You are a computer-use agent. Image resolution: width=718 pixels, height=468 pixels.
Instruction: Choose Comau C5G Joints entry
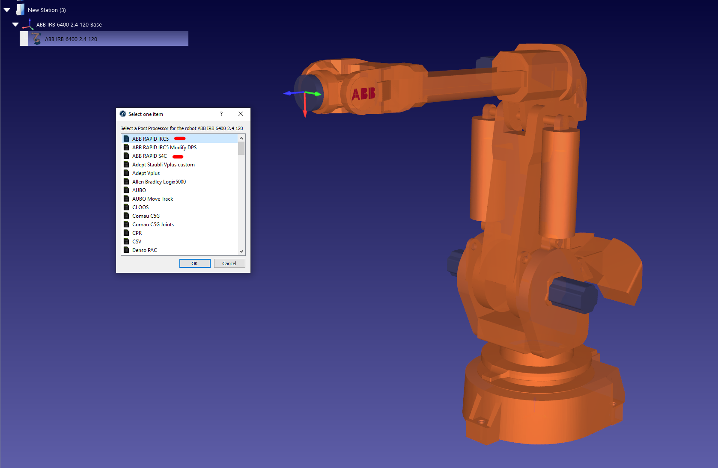tap(153, 225)
